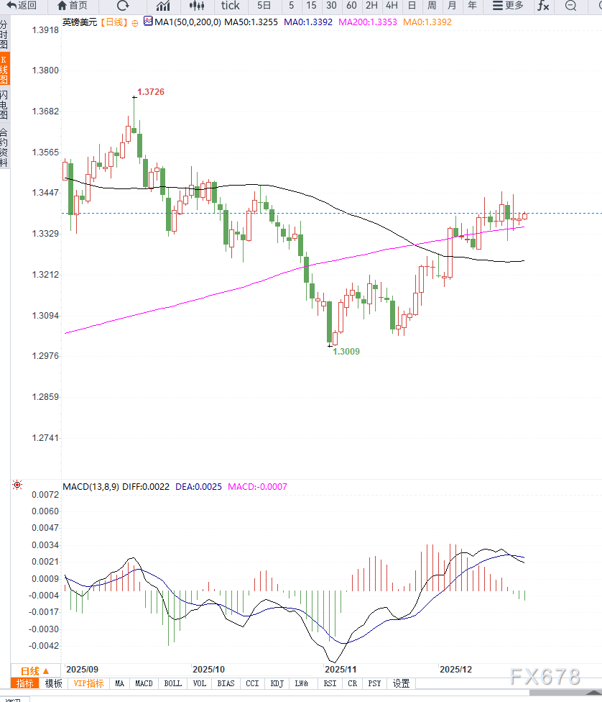Open the 设置 settings option on indicator bar
This screenshot has width=602, height=702.
[401, 683]
